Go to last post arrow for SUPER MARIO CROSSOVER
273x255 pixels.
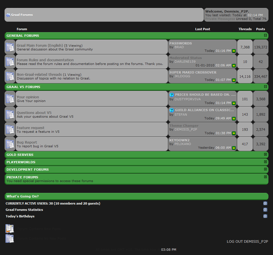point(234,80)
